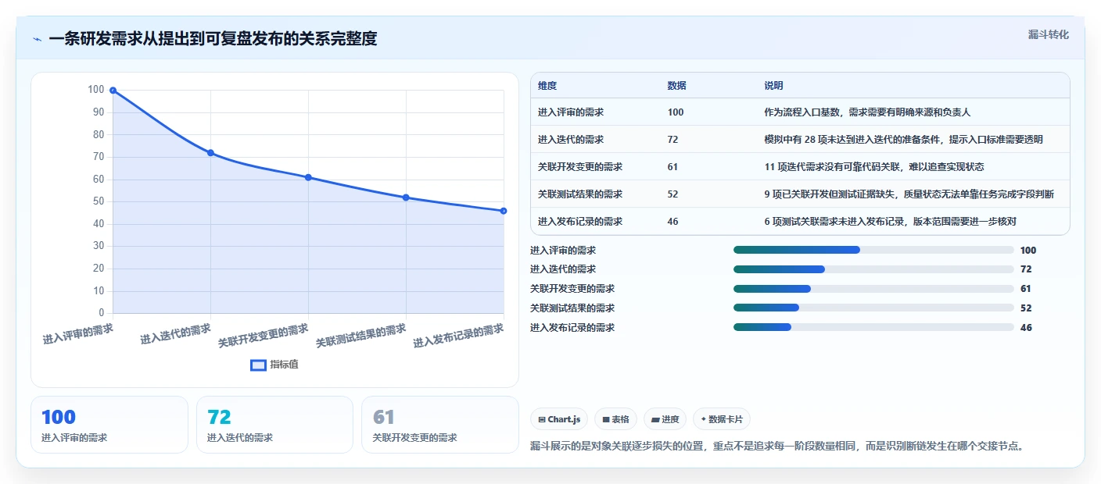
Task: Click table value 52
Action: click(673, 194)
